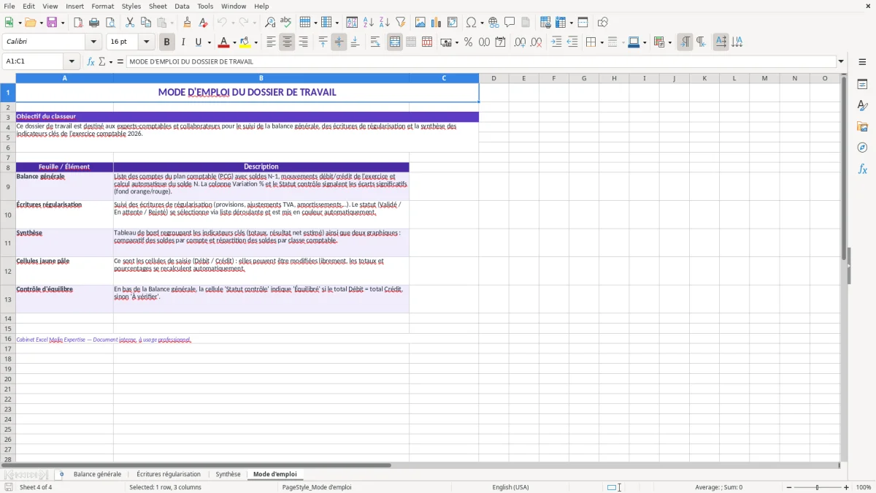Click the Save document icon
This screenshot has height=493, width=876.
(52, 23)
